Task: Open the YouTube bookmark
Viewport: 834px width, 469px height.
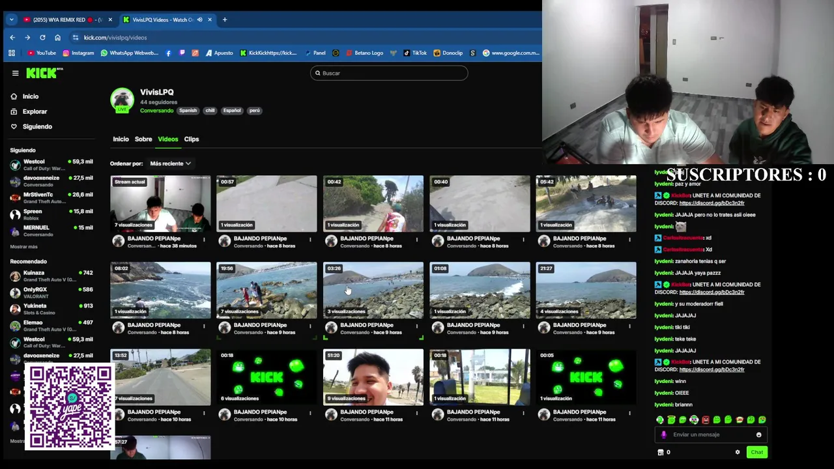Action: (42, 53)
